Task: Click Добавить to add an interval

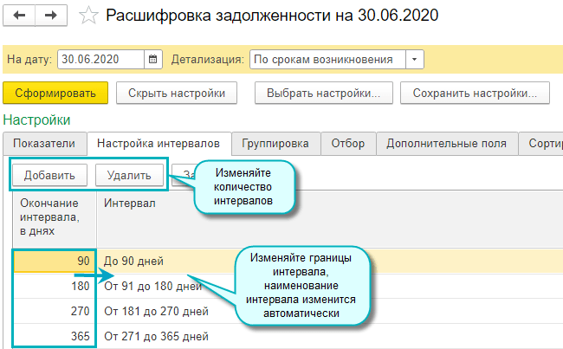Action: point(49,175)
